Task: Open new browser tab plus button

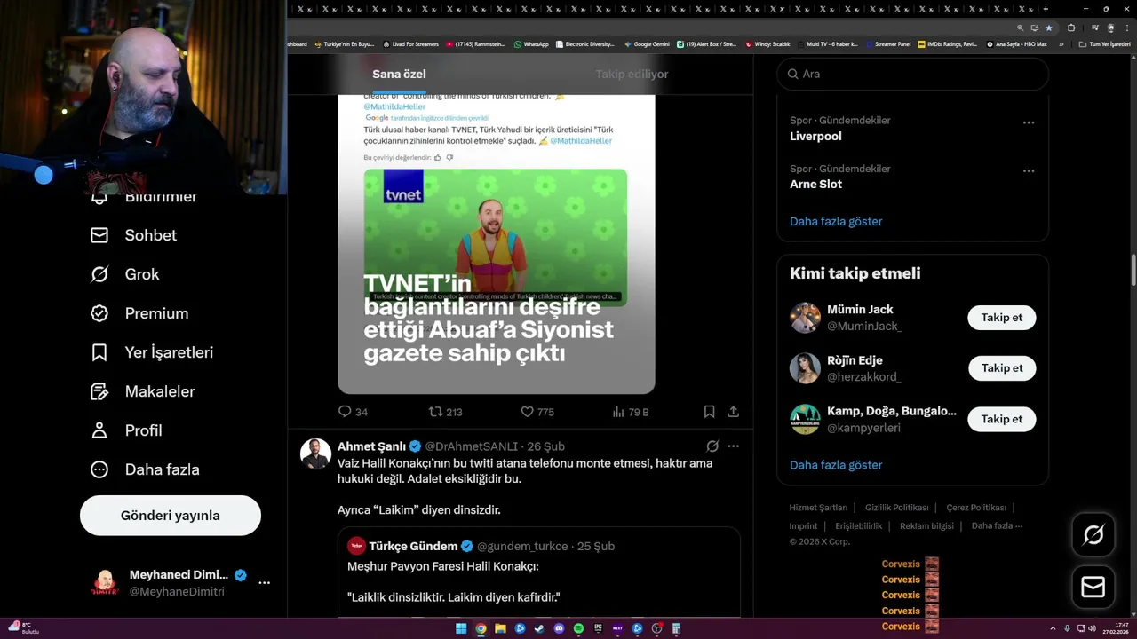Action: tap(1046, 9)
